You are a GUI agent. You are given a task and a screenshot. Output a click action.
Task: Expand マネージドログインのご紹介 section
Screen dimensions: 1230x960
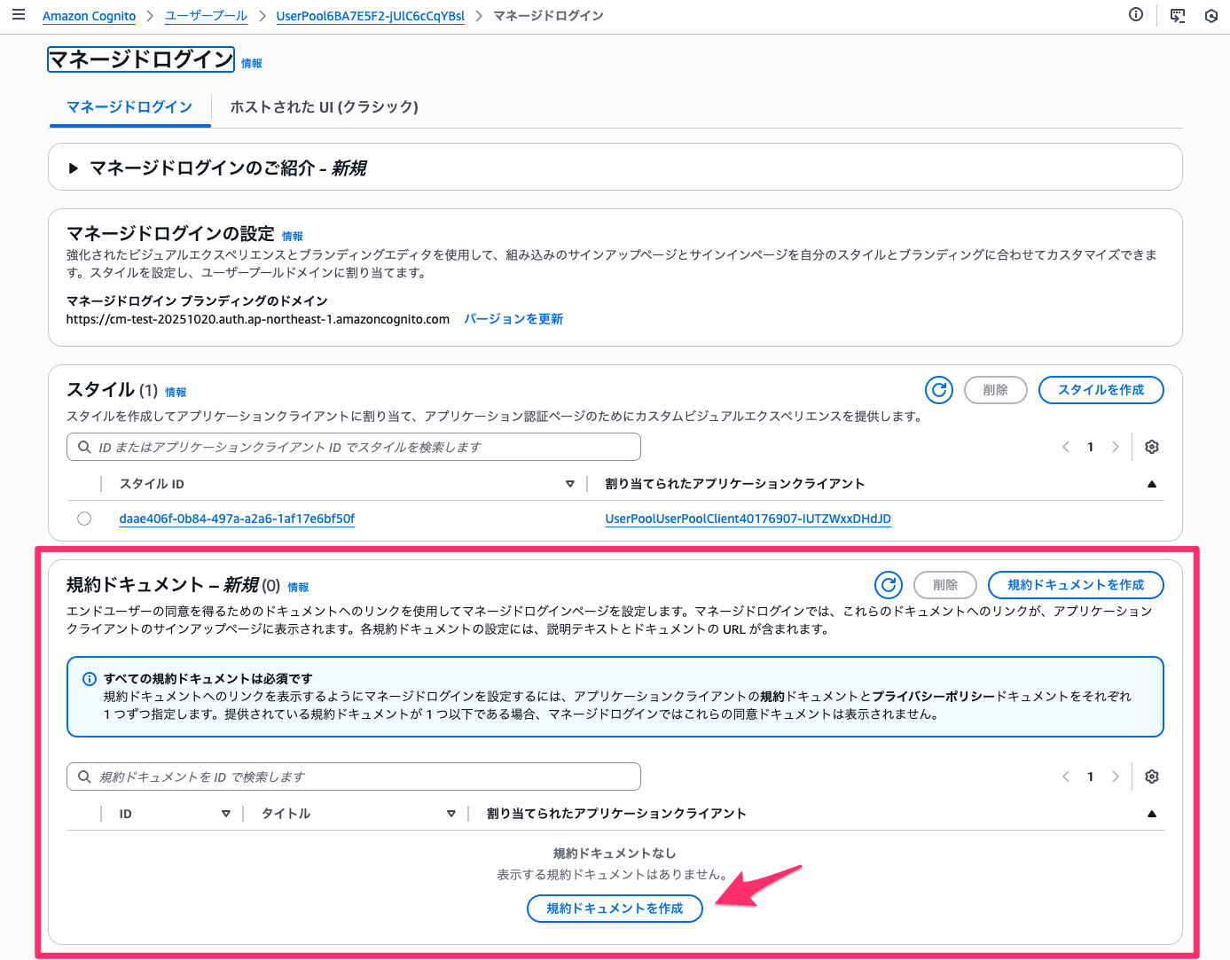74,168
